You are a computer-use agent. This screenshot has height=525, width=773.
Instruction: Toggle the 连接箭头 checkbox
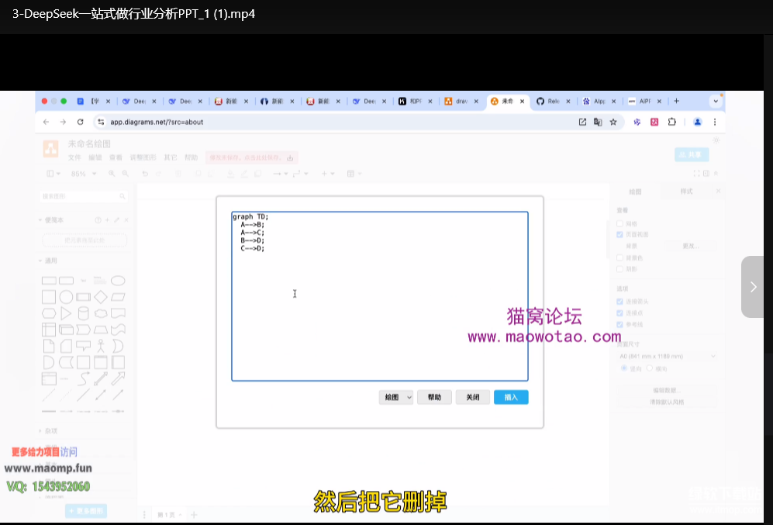(x=619, y=302)
